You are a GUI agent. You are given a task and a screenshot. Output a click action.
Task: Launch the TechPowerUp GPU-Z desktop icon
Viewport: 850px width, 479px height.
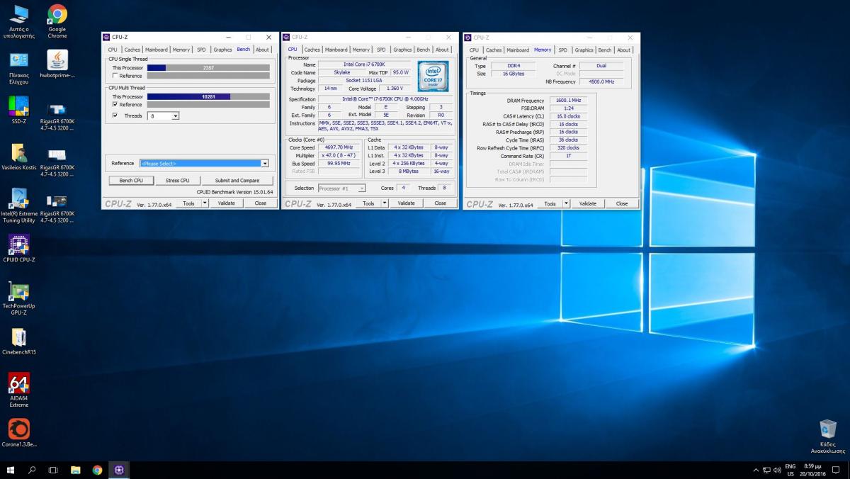19,298
